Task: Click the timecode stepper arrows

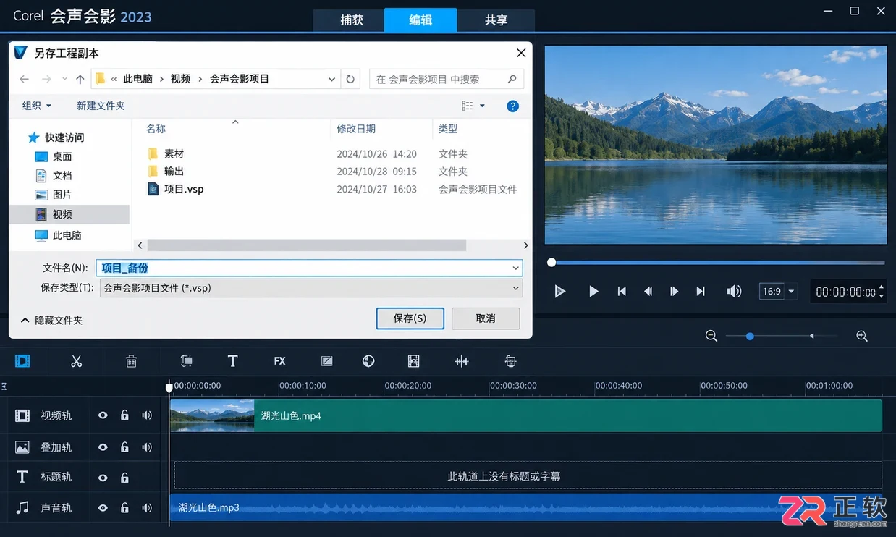Action: [x=881, y=291]
